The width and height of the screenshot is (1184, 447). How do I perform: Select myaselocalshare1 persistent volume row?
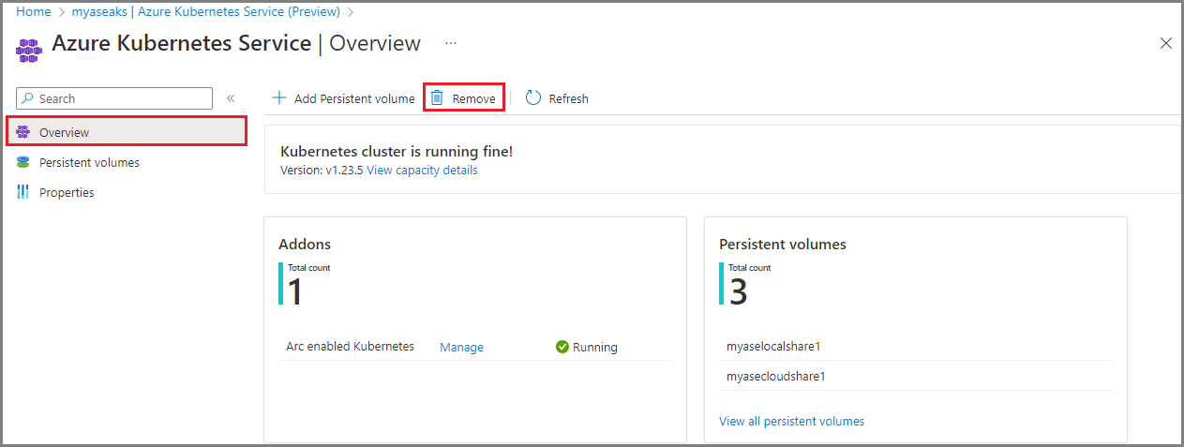pyautogui.click(x=773, y=346)
